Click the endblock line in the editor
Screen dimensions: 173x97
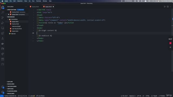click(x=45, y=36)
